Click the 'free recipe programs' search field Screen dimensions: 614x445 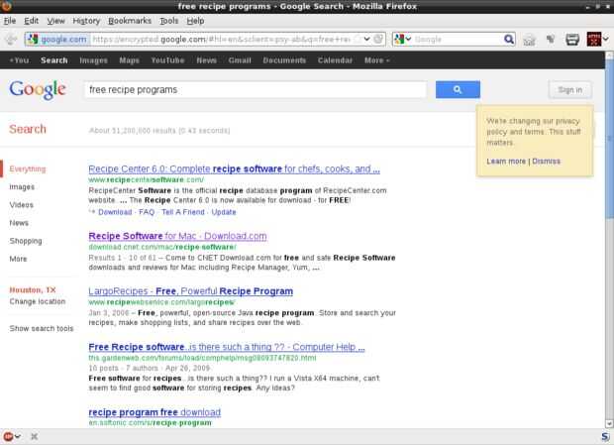[256, 90]
